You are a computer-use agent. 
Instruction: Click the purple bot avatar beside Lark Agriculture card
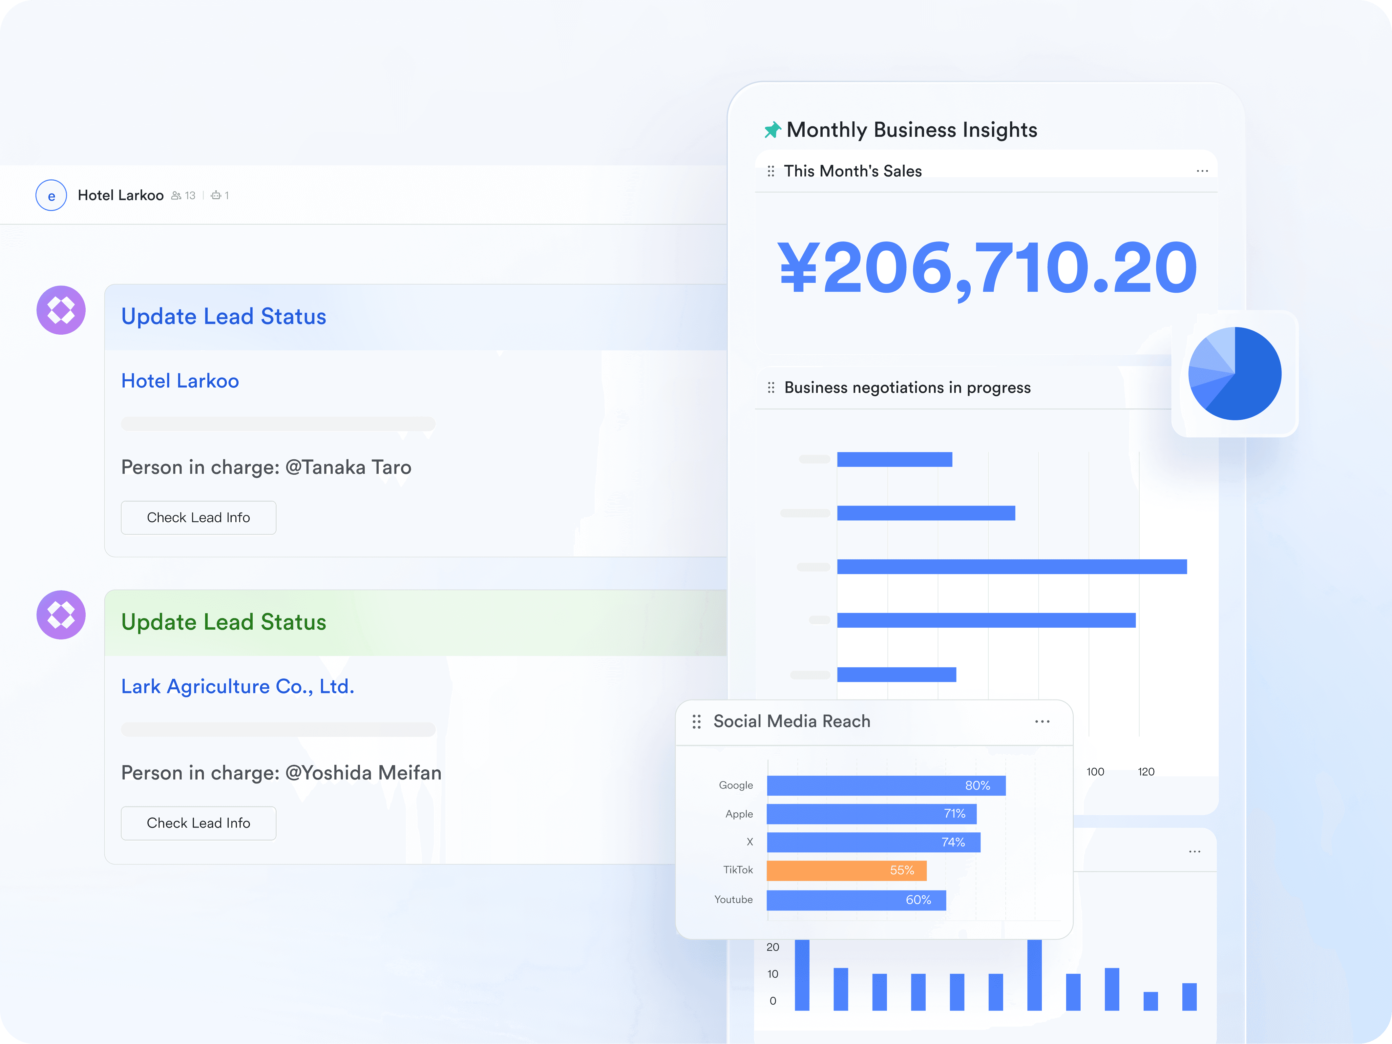(x=61, y=615)
